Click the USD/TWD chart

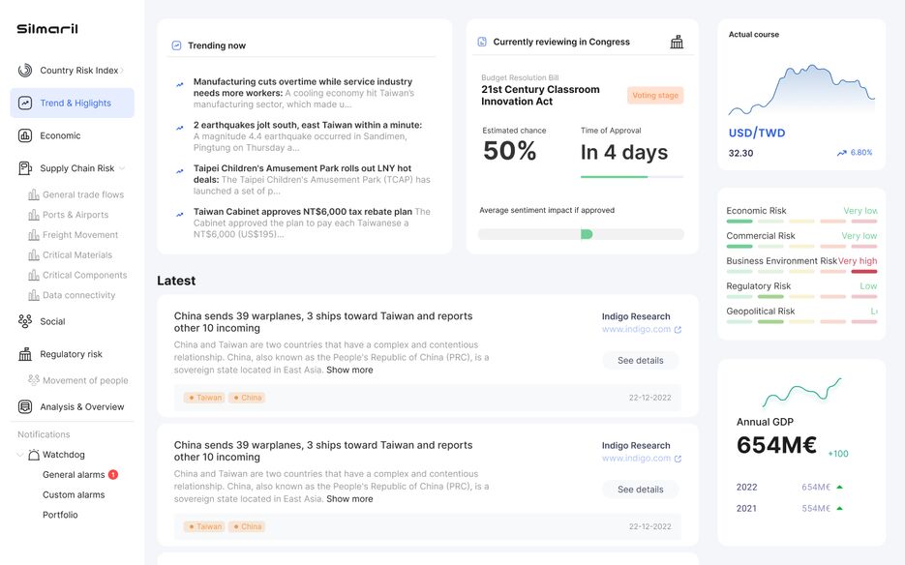(x=801, y=89)
